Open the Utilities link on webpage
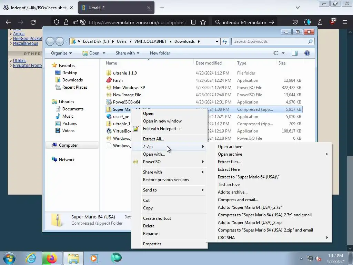 (x=20, y=61)
